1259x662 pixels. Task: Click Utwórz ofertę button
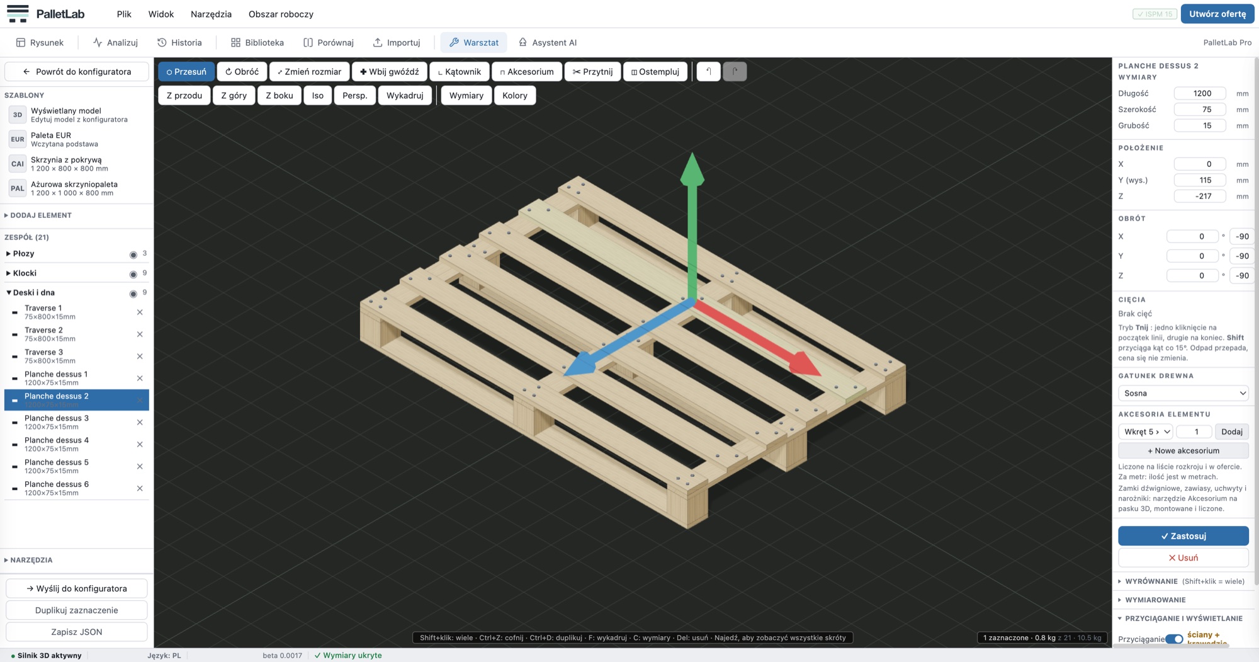pos(1217,14)
